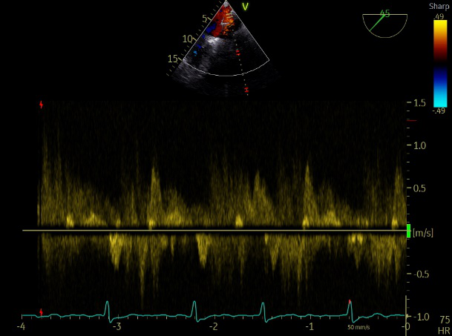The height and width of the screenshot is (336, 452).
Task: Click the 1.0 positive velocity scale label
Action: [422, 145]
